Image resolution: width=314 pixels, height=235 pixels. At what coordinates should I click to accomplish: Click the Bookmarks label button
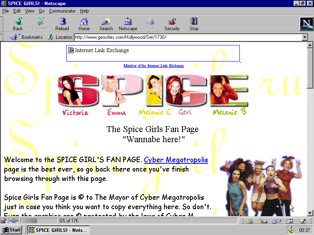[32, 37]
